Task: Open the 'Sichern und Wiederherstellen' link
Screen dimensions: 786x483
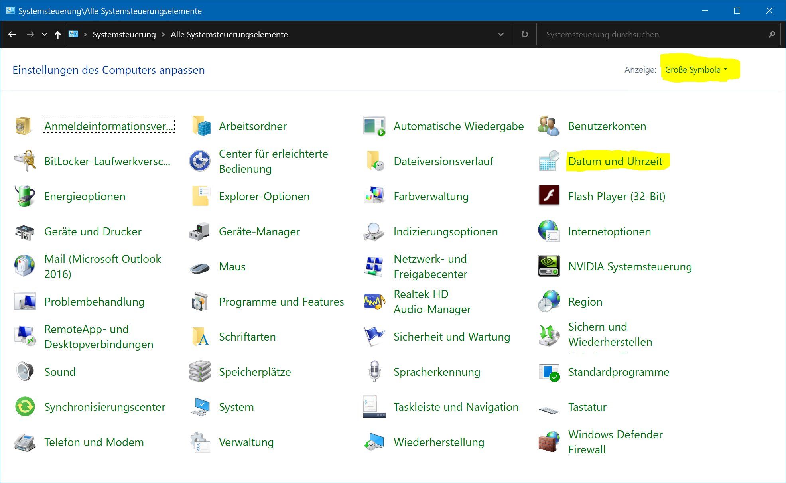Action: [610, 334]
